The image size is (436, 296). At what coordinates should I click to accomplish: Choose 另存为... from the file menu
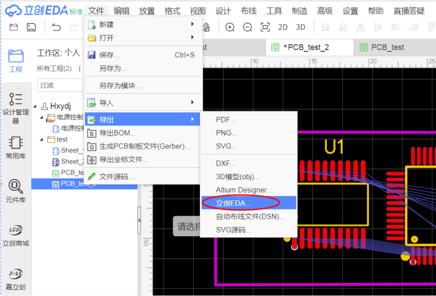pyautogui.click(x=143, y=68)
